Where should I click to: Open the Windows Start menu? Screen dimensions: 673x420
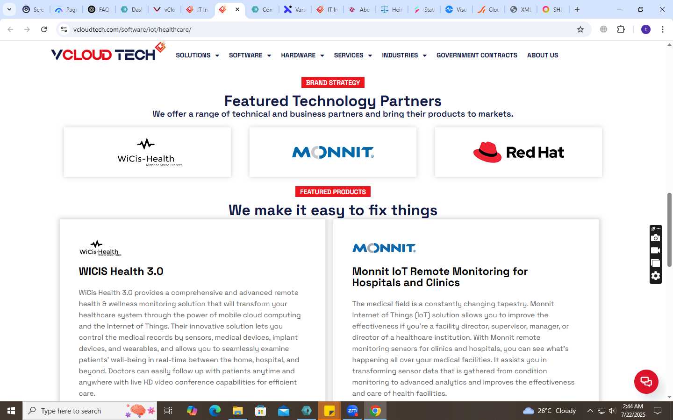point(11,411)
